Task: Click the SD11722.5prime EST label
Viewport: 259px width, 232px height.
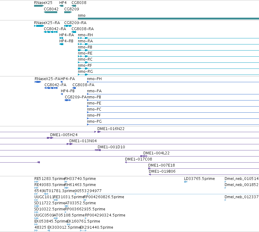Action: tap(50, 203)
